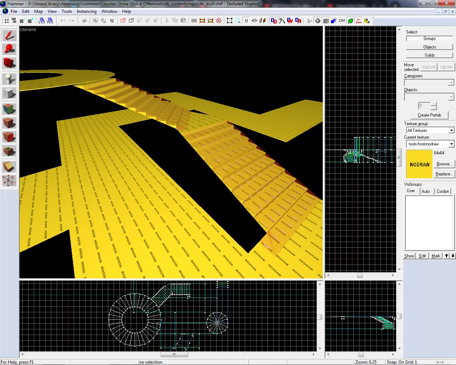The image size is (456, 365).
Task: Open the View menu
Action: (x=52, y=11)
